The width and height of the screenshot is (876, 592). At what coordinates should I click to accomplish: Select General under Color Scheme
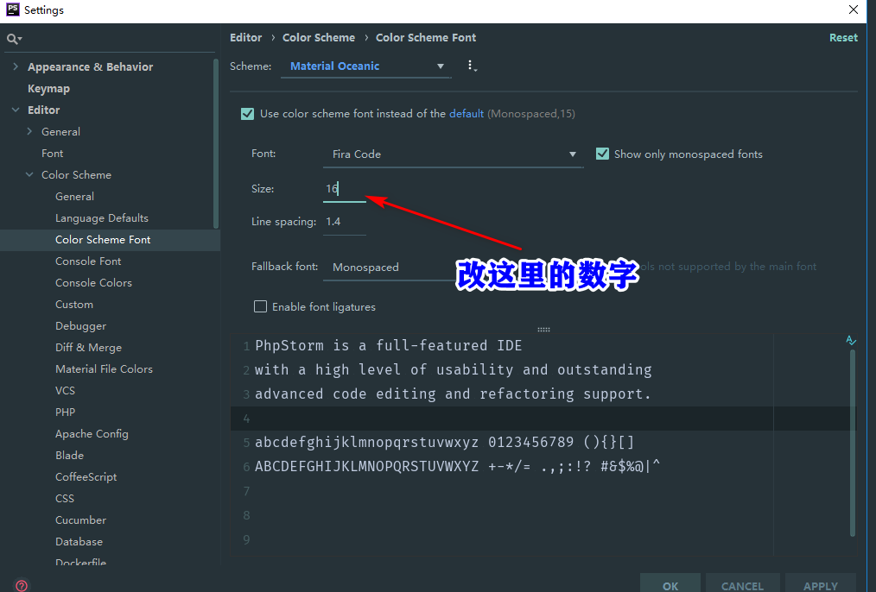click(74, 197)
